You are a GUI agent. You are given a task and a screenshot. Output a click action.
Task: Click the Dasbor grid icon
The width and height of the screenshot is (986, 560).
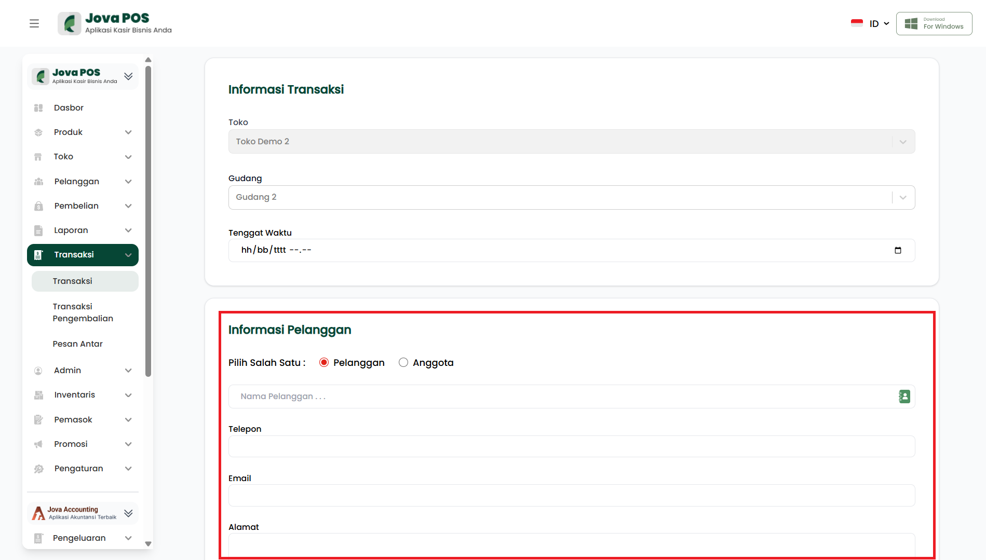click(38, 108)
